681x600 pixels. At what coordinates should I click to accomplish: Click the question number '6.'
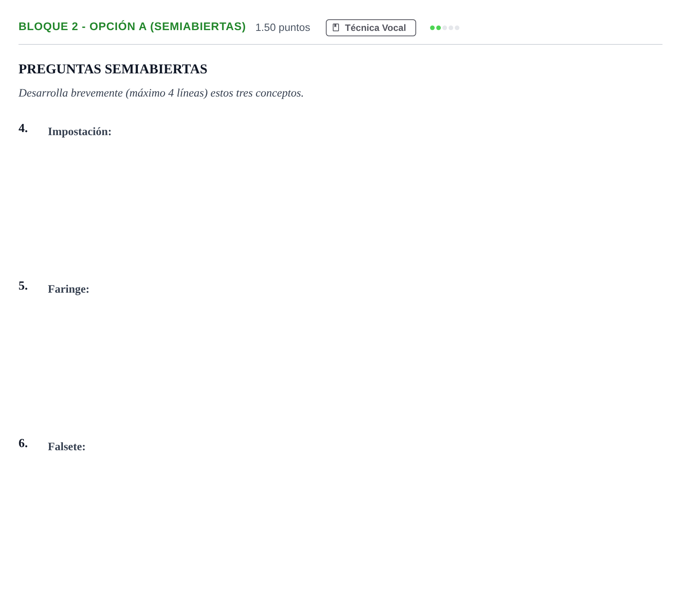[x=23, y=443]
